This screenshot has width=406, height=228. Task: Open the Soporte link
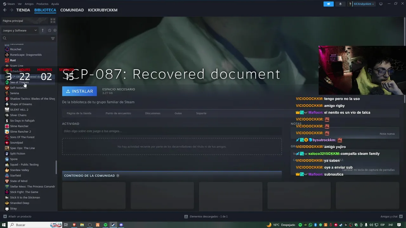(201, 113)
